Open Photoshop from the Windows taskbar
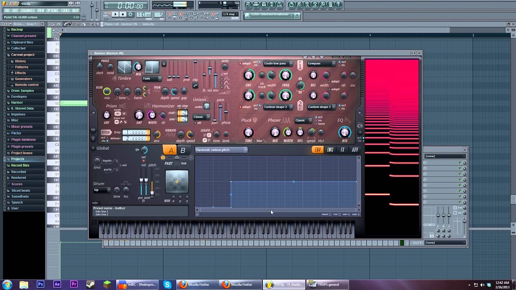516x290 pixels. tap(40, 284)
